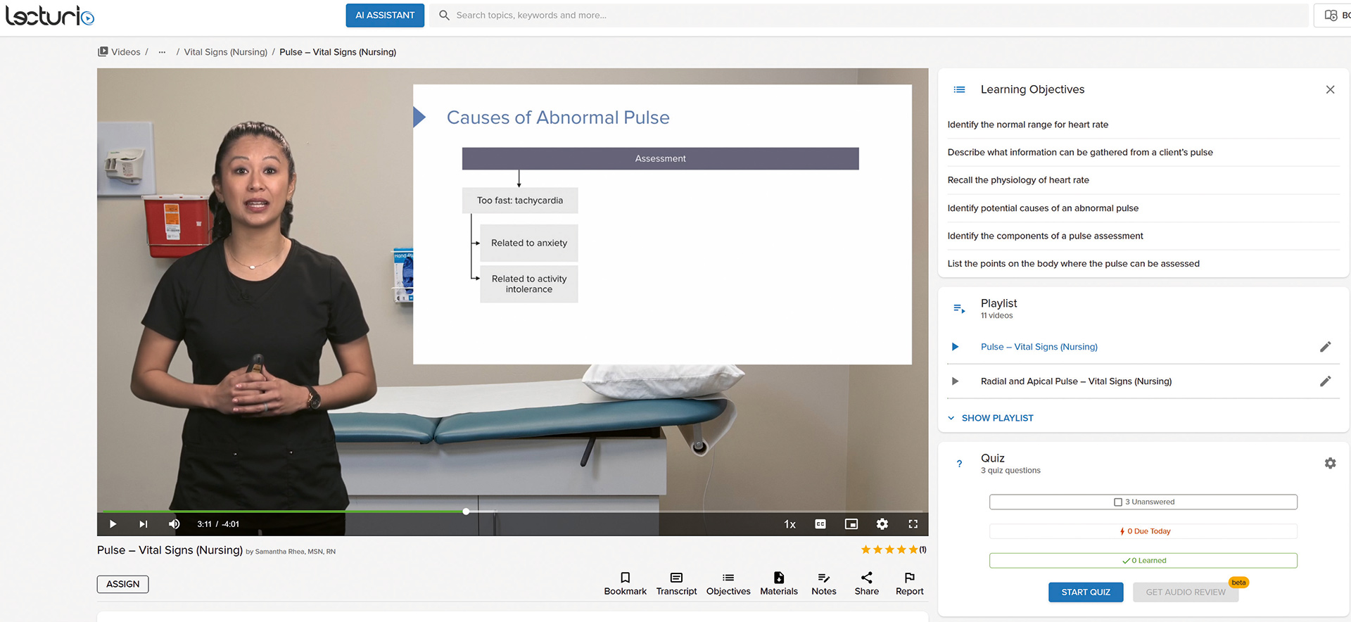The height and width of the screenshot is (622, 1351).
Task: Mute the video volume
Action: pos(174,524)
